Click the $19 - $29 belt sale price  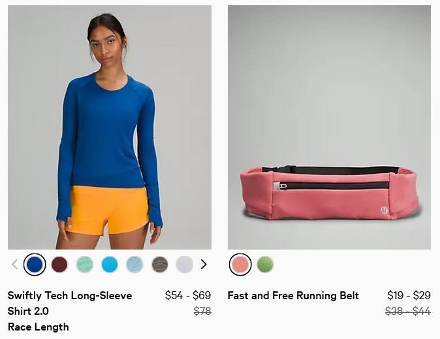pos(409,295)
